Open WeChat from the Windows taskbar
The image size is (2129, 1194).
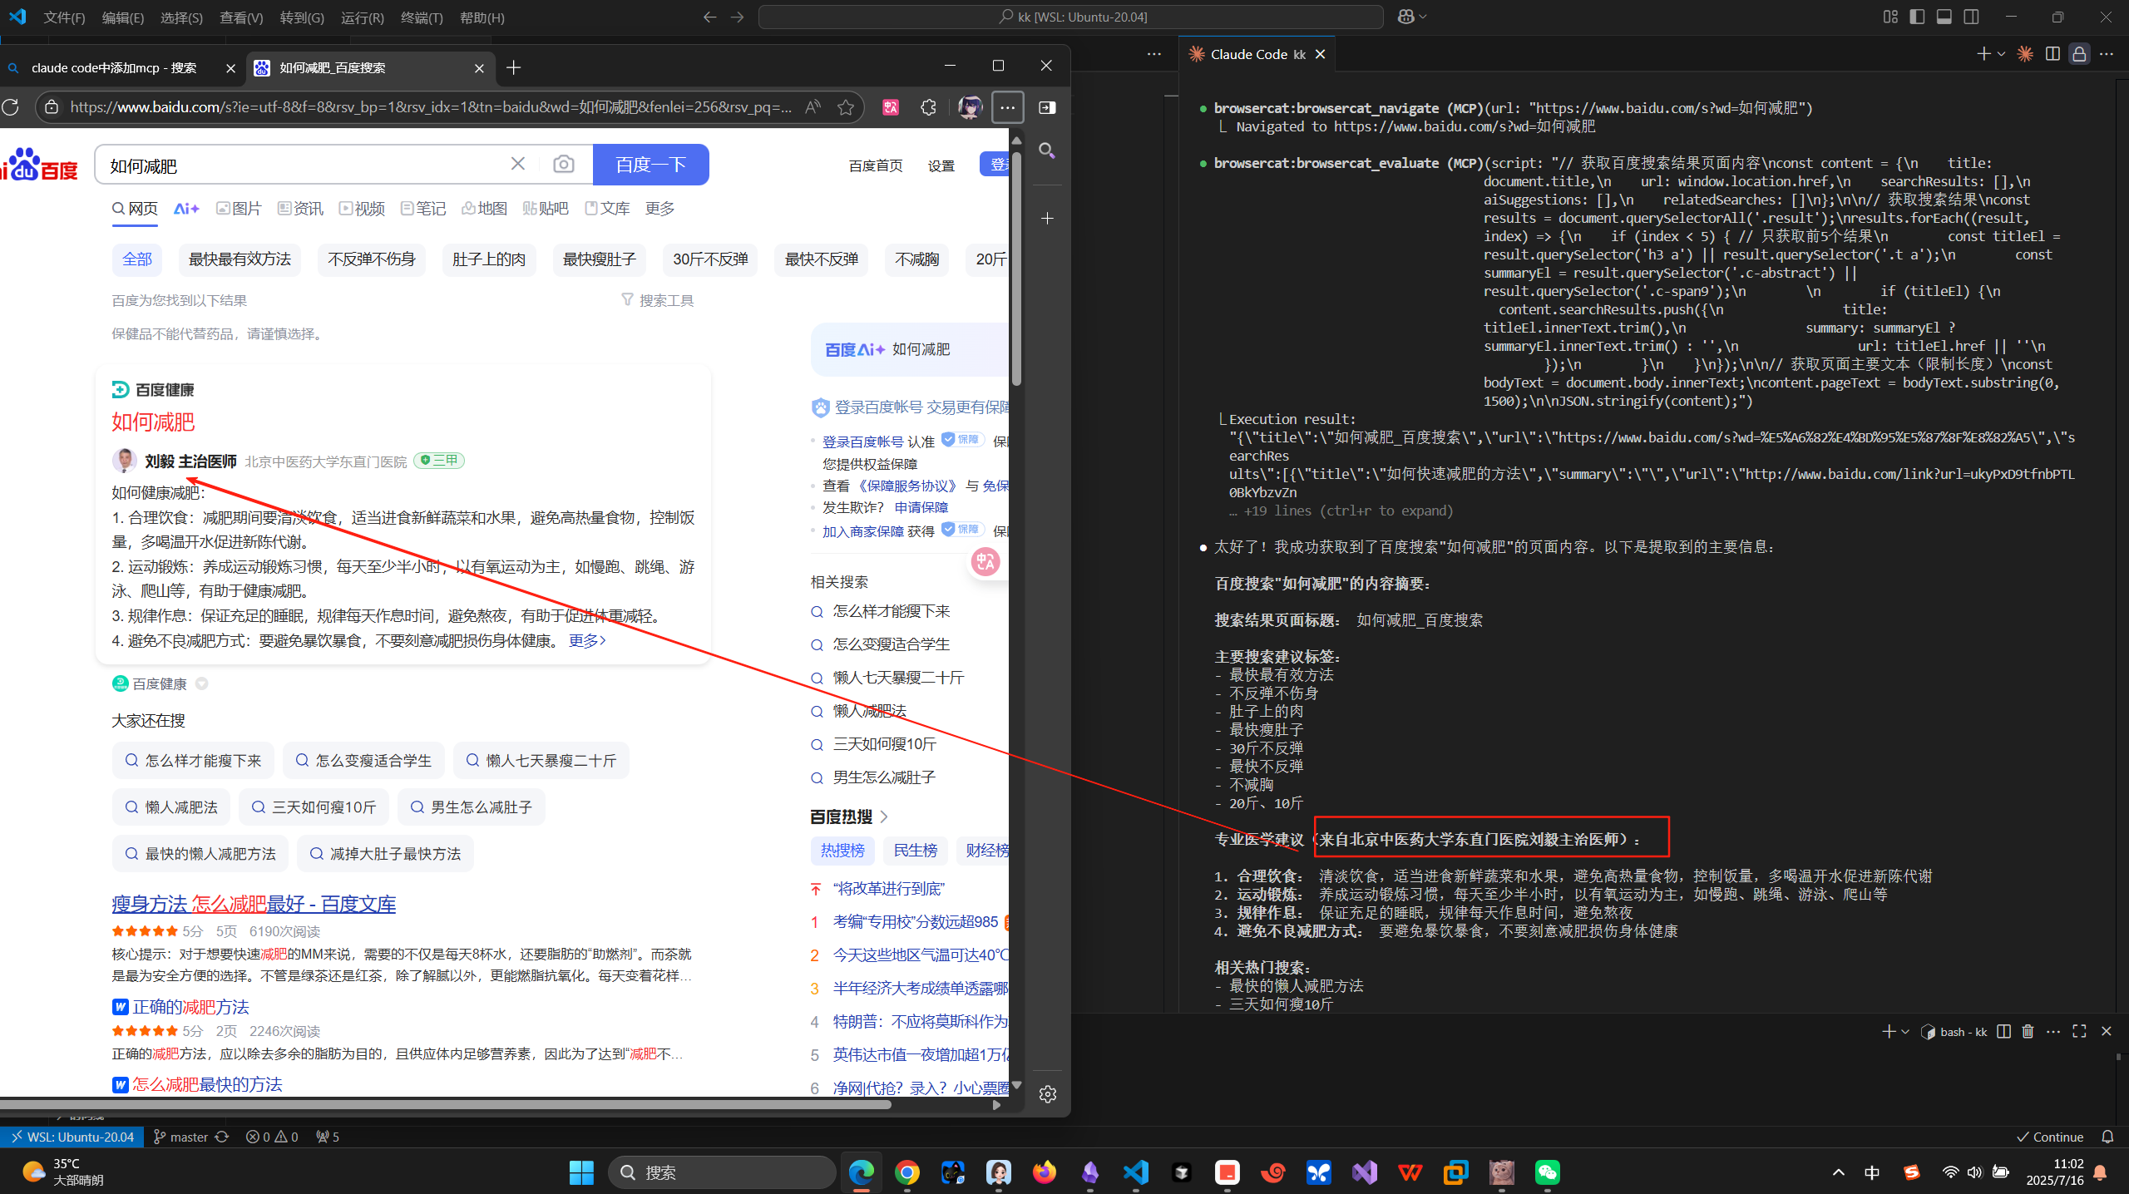1547,1172
